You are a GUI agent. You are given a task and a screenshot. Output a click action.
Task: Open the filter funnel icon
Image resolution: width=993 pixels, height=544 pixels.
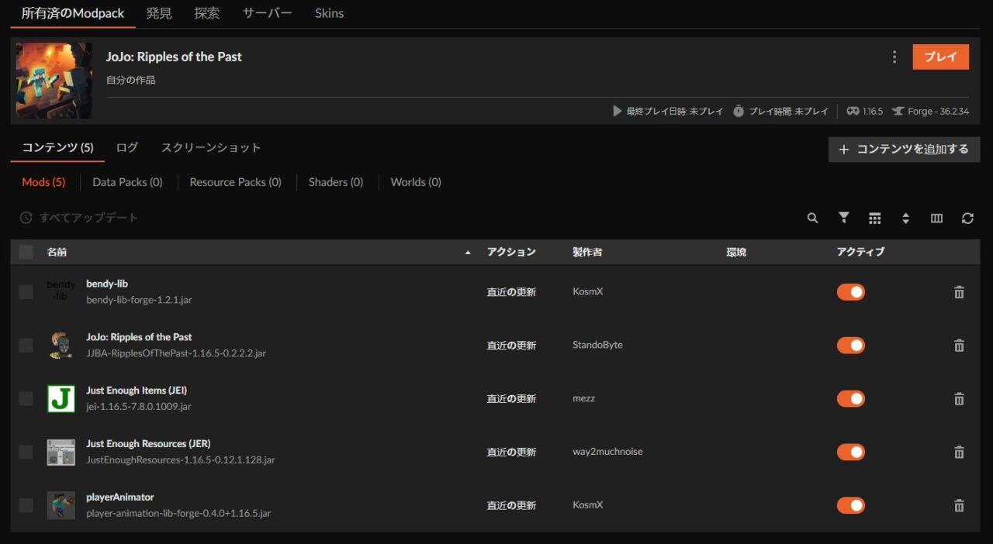844,218
